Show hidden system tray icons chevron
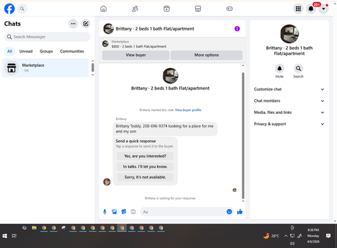Screen dimensions: 337x248 tap(286, 236)
